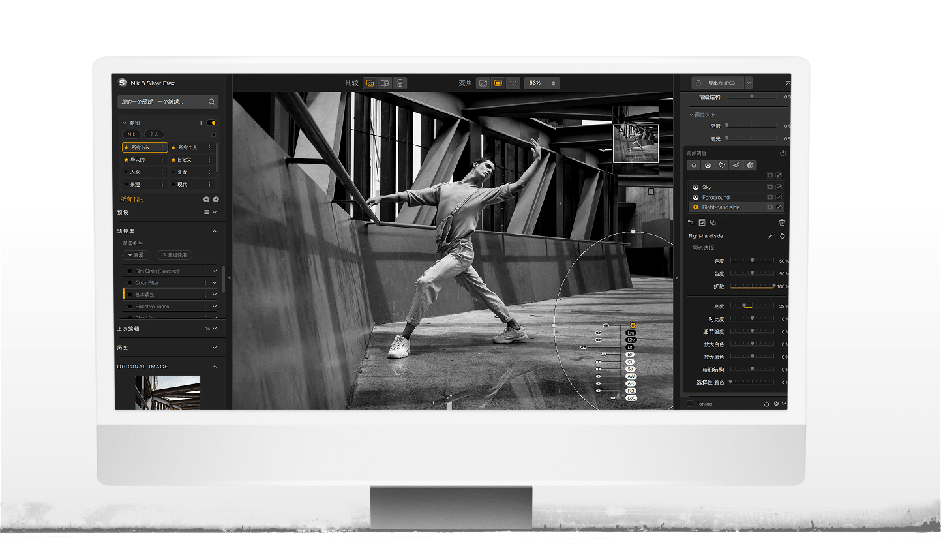Toggle the 类别 category switch
Image resolution: width=941 pixels, height=540 pixels.
point(212,123)
